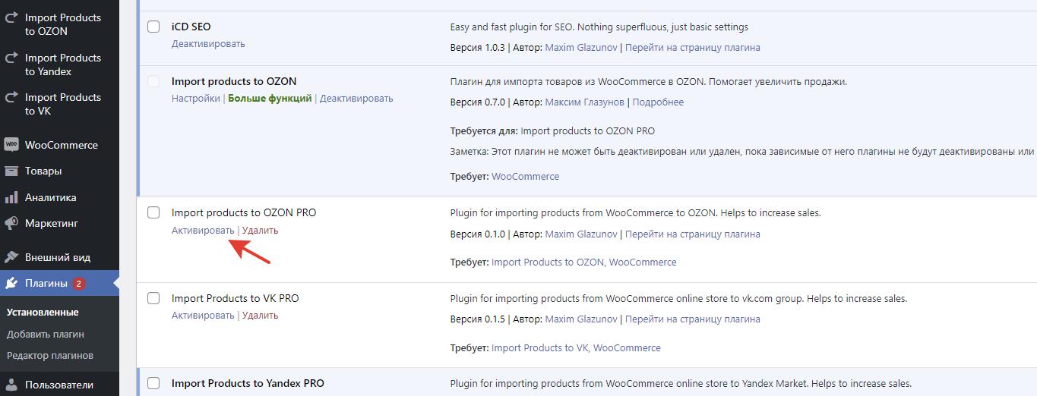Click the Пользователи person icon

click(11, 385)
